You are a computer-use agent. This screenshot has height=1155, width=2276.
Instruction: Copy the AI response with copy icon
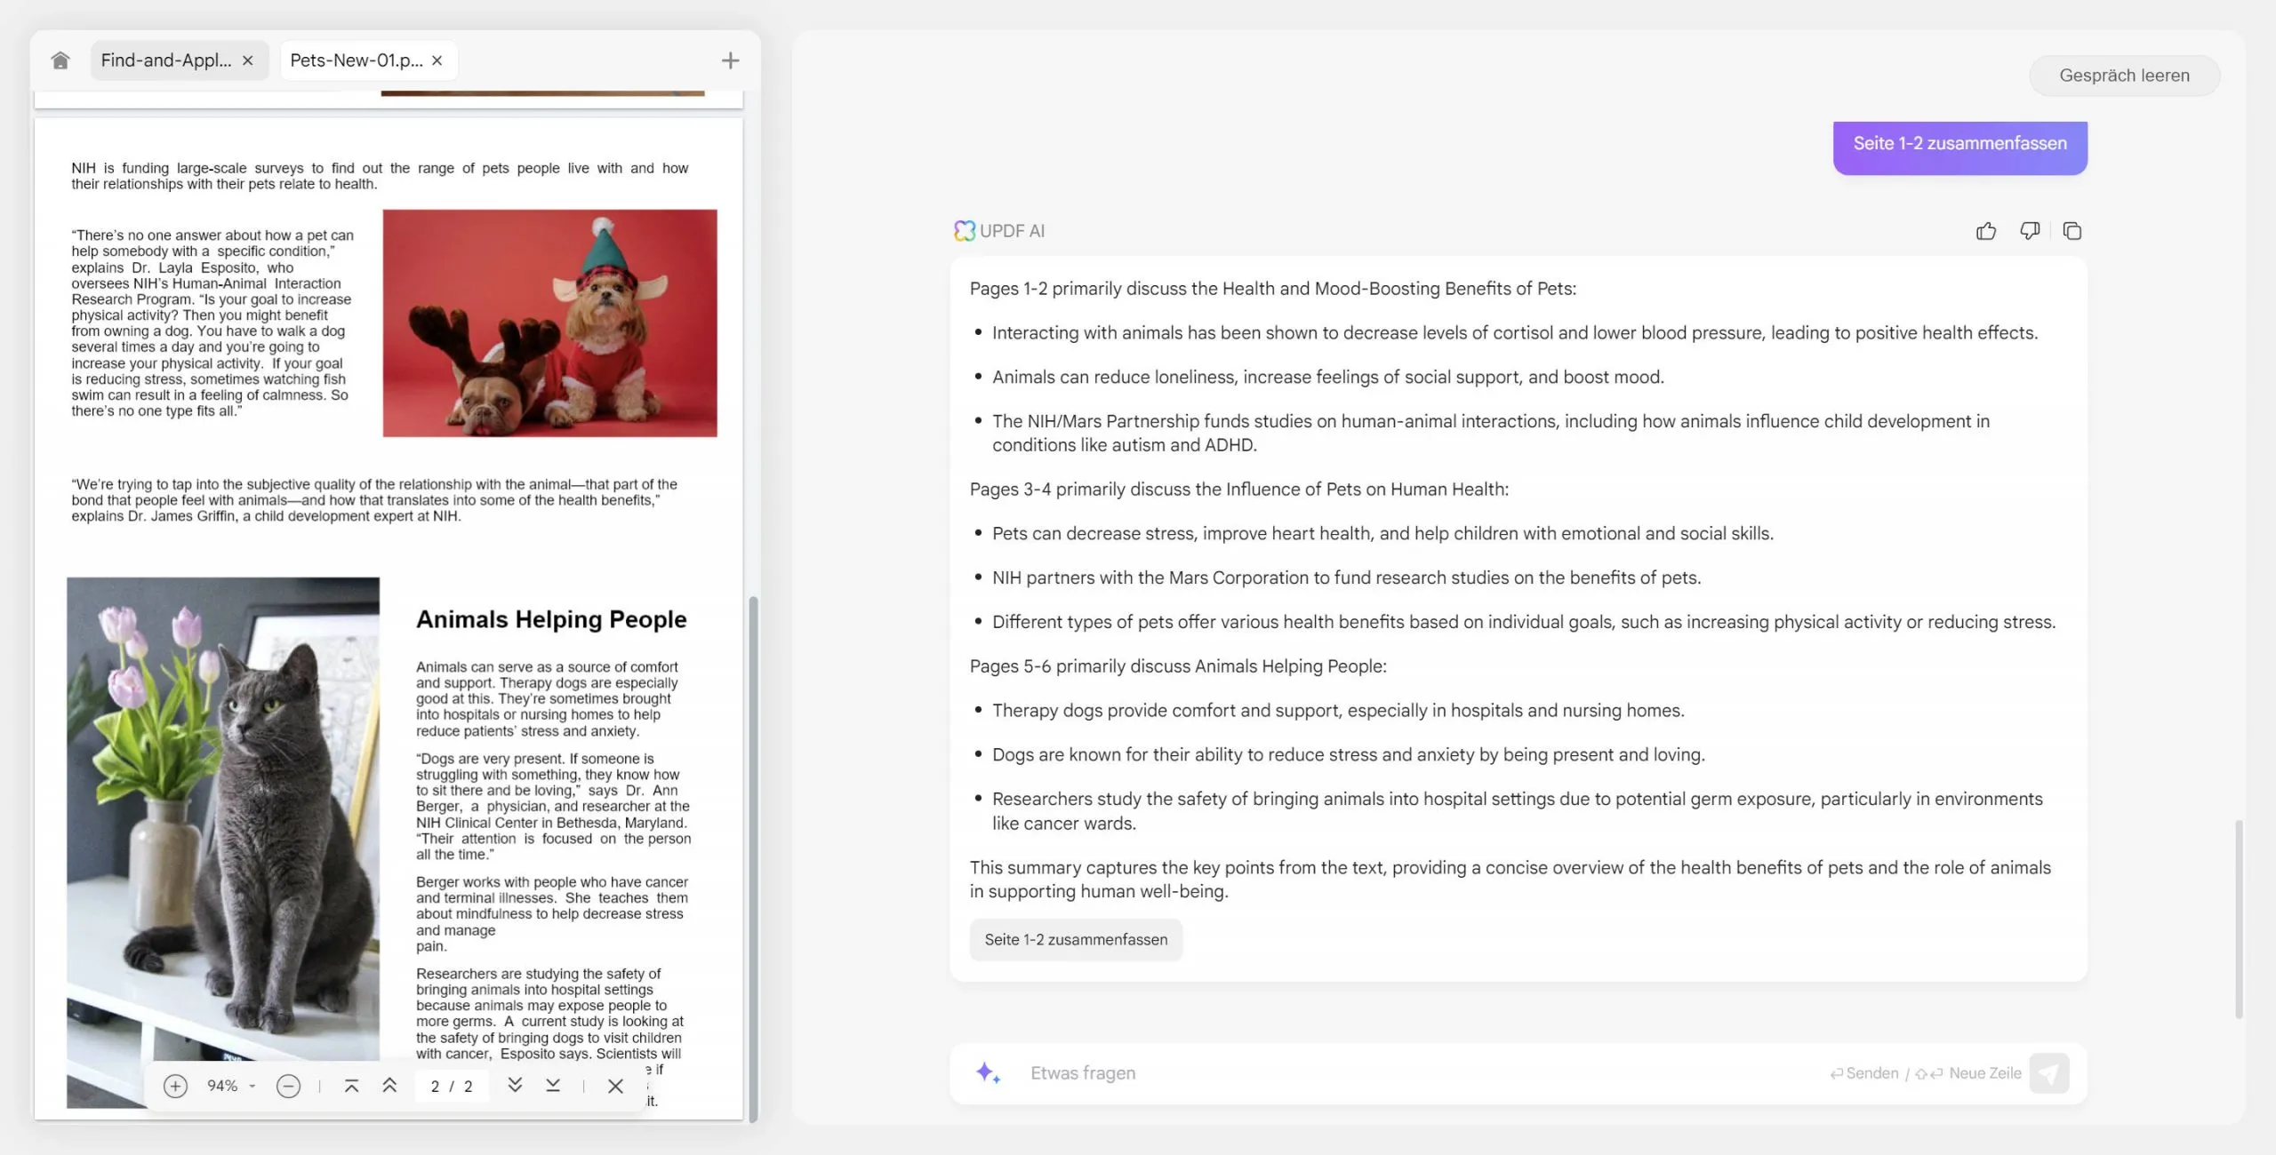pyautogui.click(x=2072, y=231)
